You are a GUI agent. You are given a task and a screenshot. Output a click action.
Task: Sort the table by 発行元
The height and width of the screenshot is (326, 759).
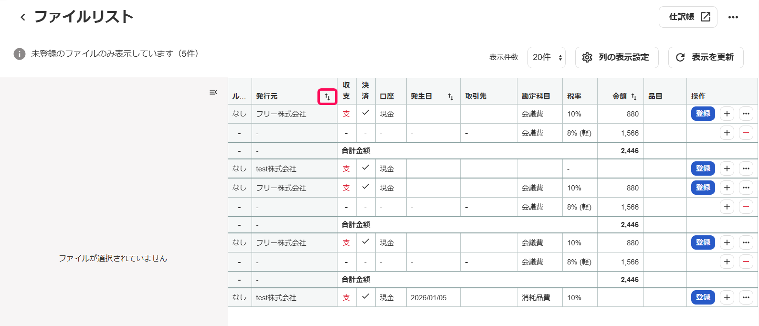point(327,96)
